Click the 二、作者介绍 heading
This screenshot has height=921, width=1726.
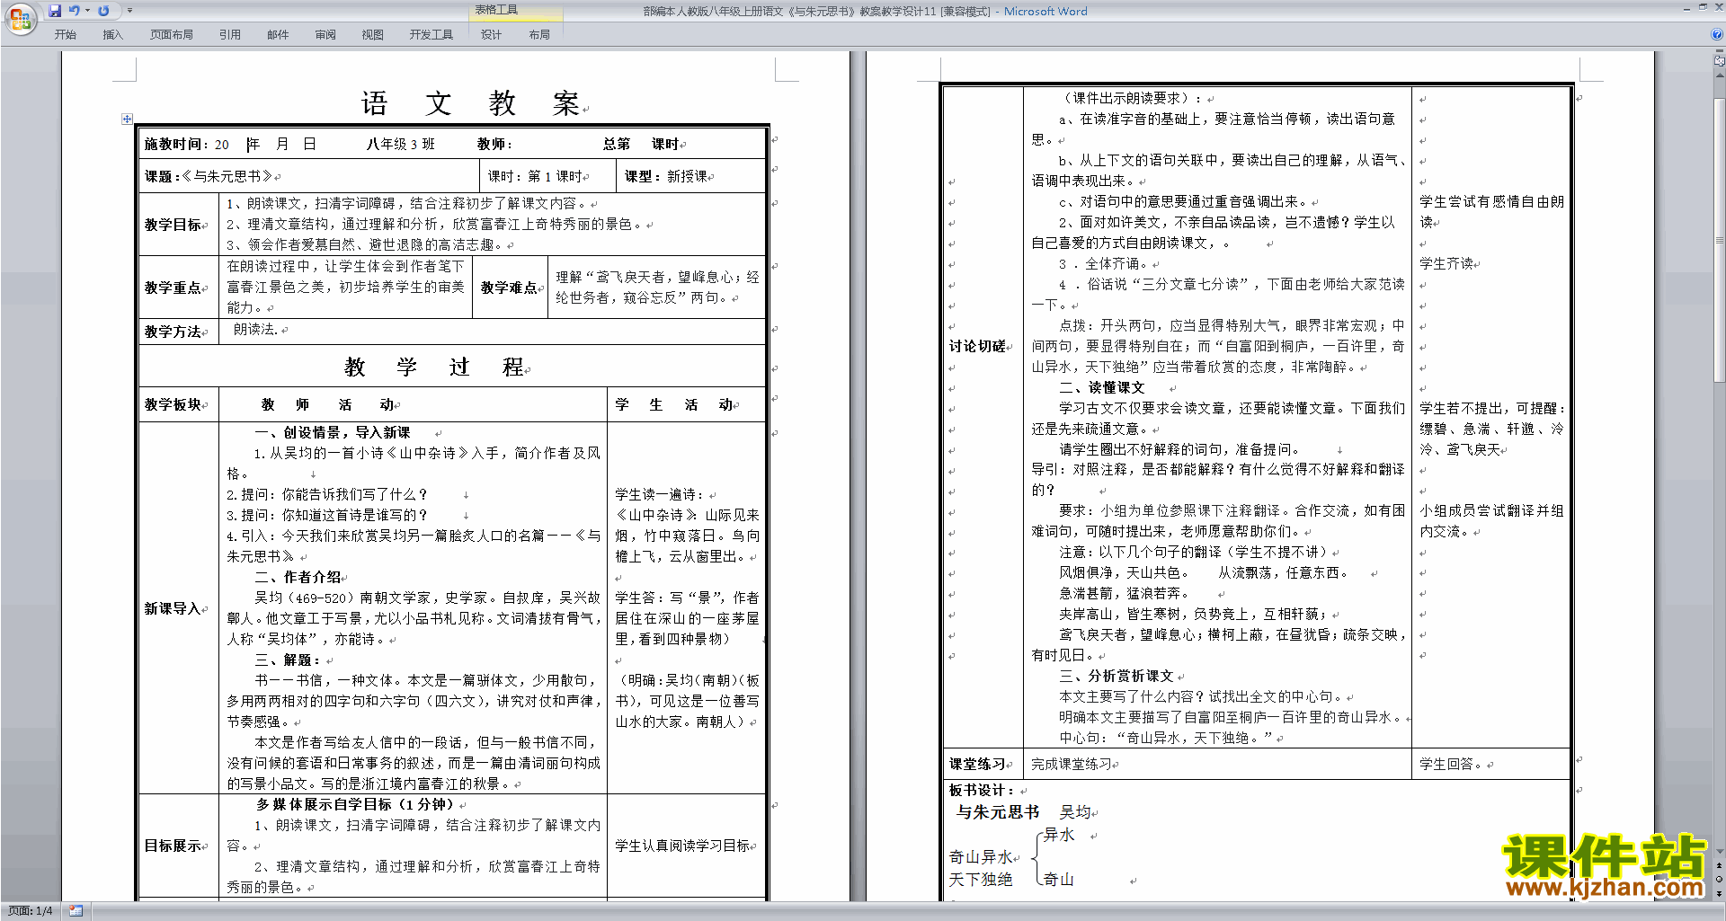[298, 577]
